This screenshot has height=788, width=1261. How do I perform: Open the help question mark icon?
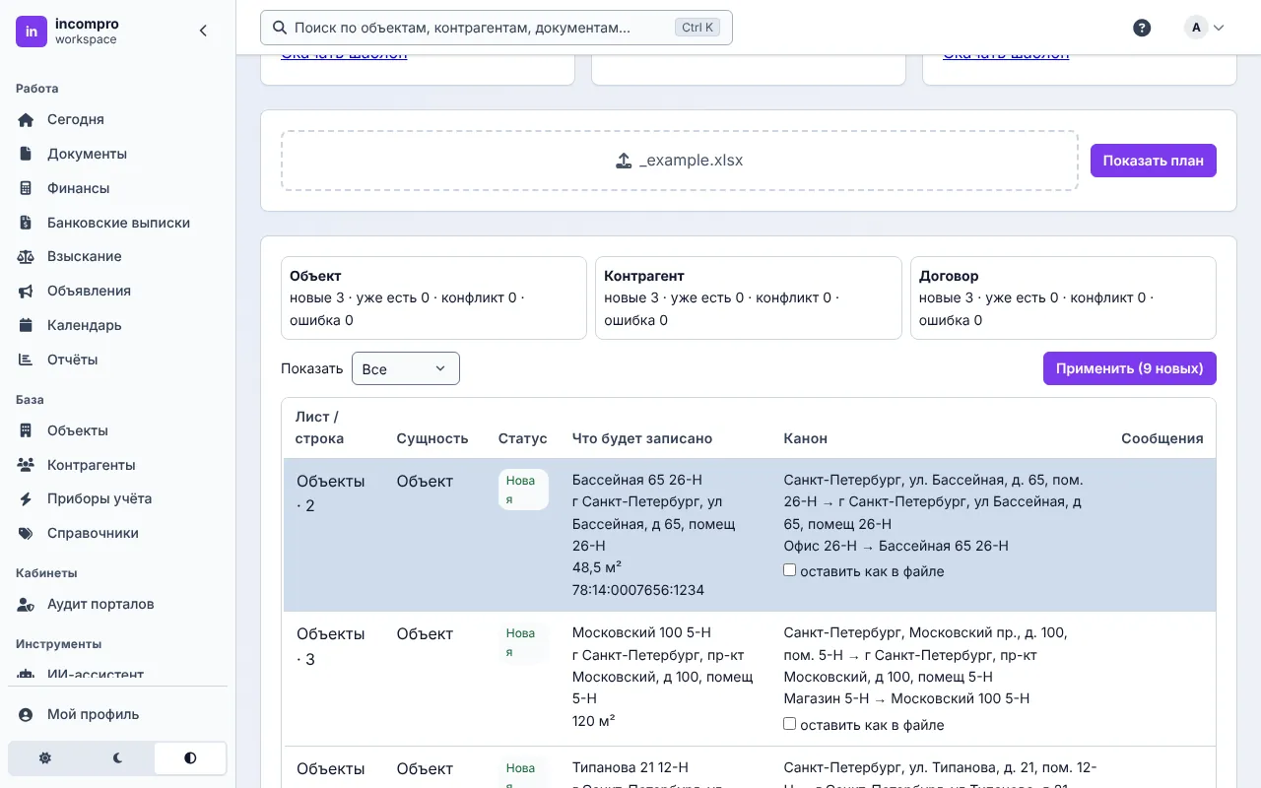[1142, 28]
